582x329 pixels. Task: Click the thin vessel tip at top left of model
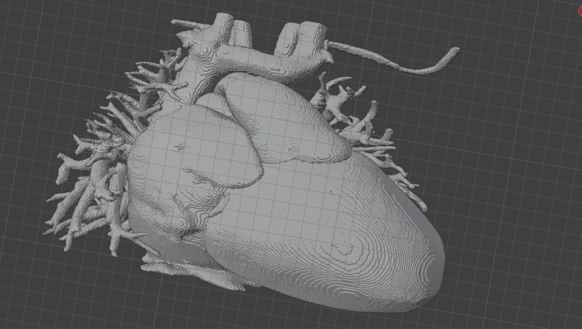coord(175,22)
